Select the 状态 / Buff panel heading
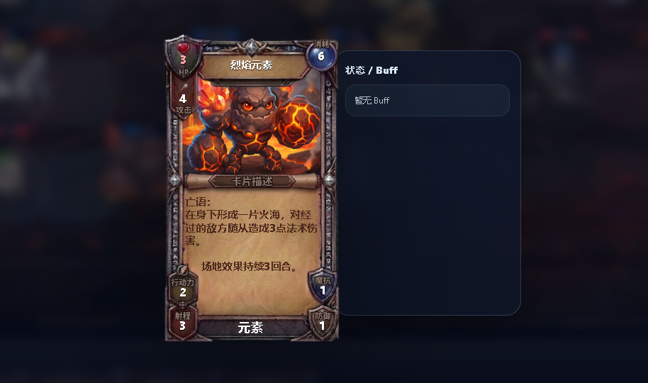Image resolution: width=648 pixels, height=383 pixels. point(372,70)
